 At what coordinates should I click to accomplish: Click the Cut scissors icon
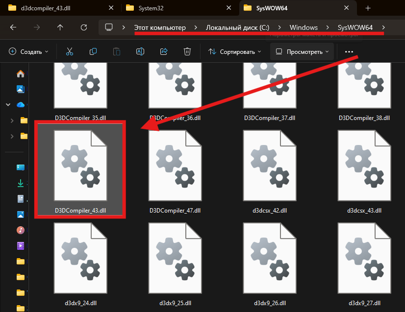(x=69, y=51)
